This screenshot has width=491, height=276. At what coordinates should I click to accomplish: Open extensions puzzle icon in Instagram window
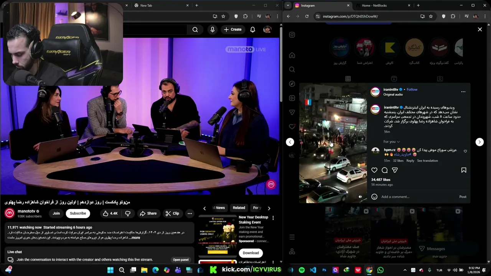453,16
